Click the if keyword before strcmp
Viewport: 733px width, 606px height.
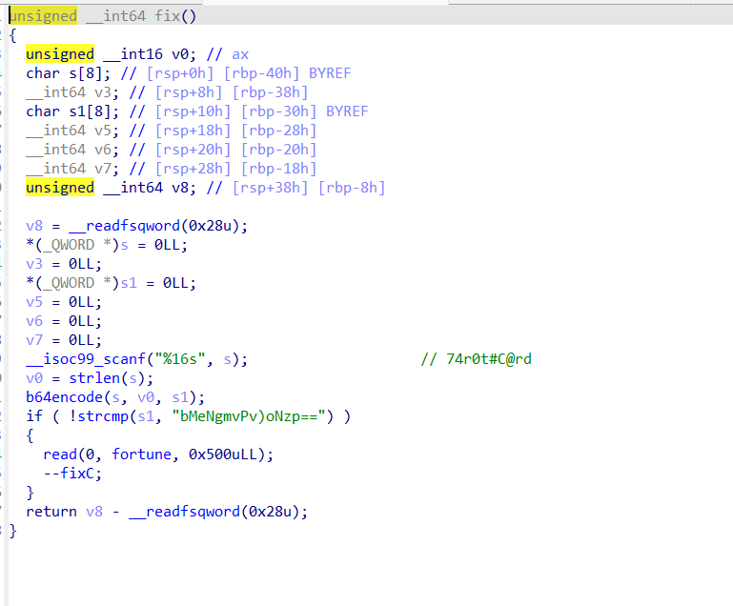(34, 416)
